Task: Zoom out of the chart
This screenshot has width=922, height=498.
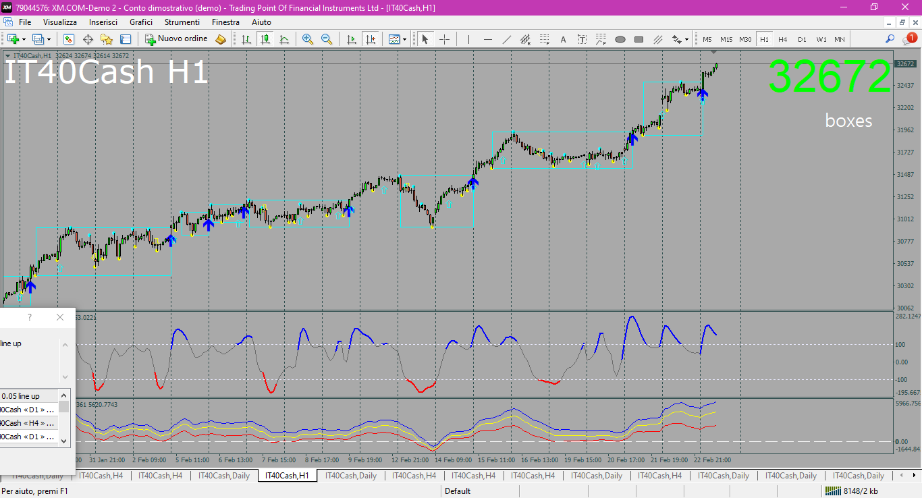Action: 327,39
